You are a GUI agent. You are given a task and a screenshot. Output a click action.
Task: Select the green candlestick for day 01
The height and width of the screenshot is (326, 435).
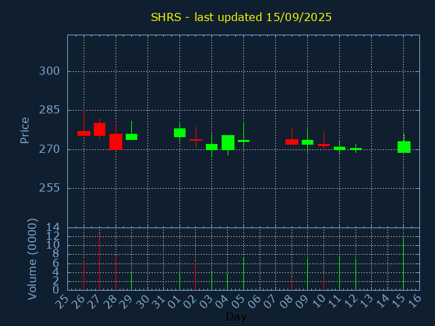click(x=179, y=132)
